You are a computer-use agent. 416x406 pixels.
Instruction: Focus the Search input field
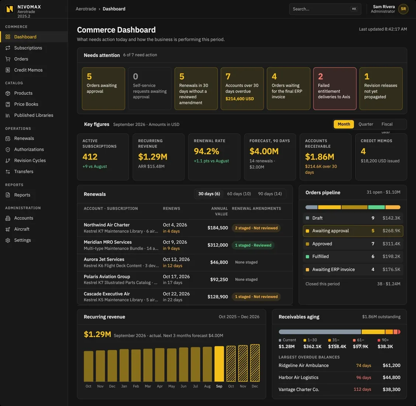325,9
